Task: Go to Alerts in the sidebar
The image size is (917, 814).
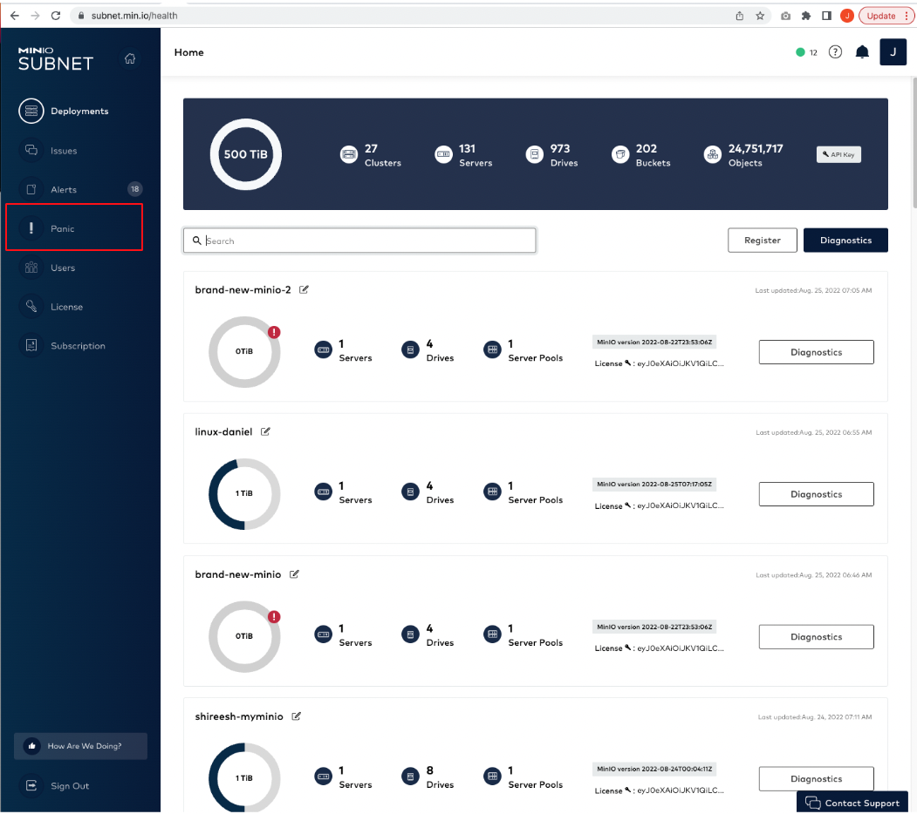Action: click(64, 189)
